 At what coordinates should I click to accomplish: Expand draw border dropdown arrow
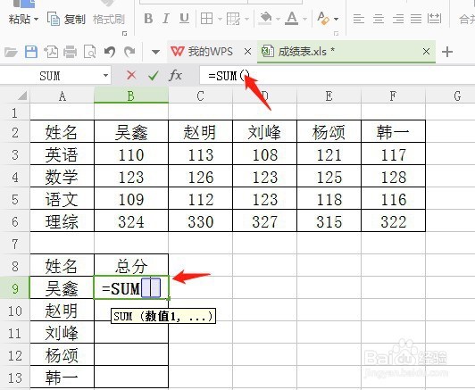tap(247, 19)
